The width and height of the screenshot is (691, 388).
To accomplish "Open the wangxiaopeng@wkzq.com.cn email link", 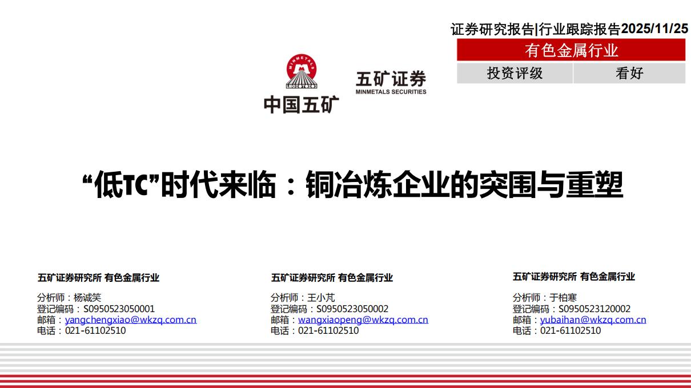I will [x=363, y=320].
